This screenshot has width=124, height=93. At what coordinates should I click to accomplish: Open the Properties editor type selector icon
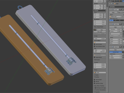(x=110, y=1)
